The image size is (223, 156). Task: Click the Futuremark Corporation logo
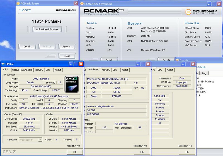(x=201, y=12)
